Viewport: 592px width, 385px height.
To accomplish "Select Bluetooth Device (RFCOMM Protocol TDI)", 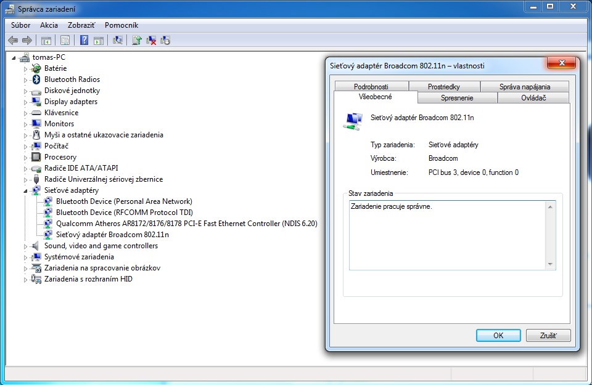I will pyautogui.click(x=124, y=213).
